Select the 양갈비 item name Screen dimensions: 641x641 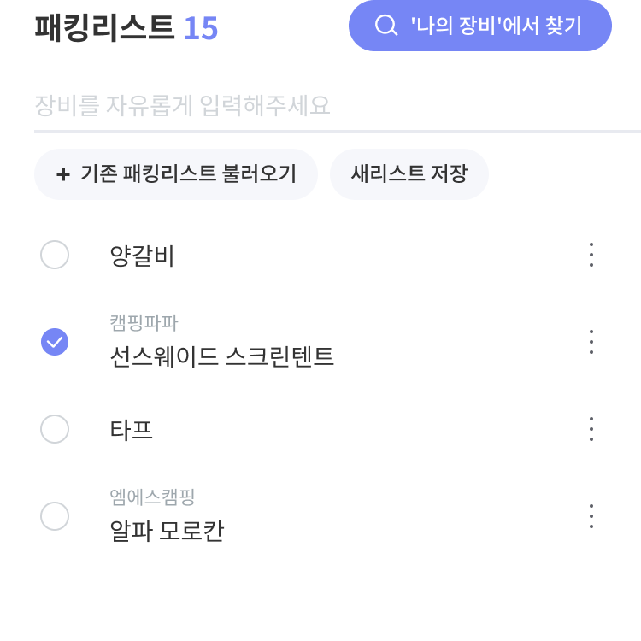point(142,256)
